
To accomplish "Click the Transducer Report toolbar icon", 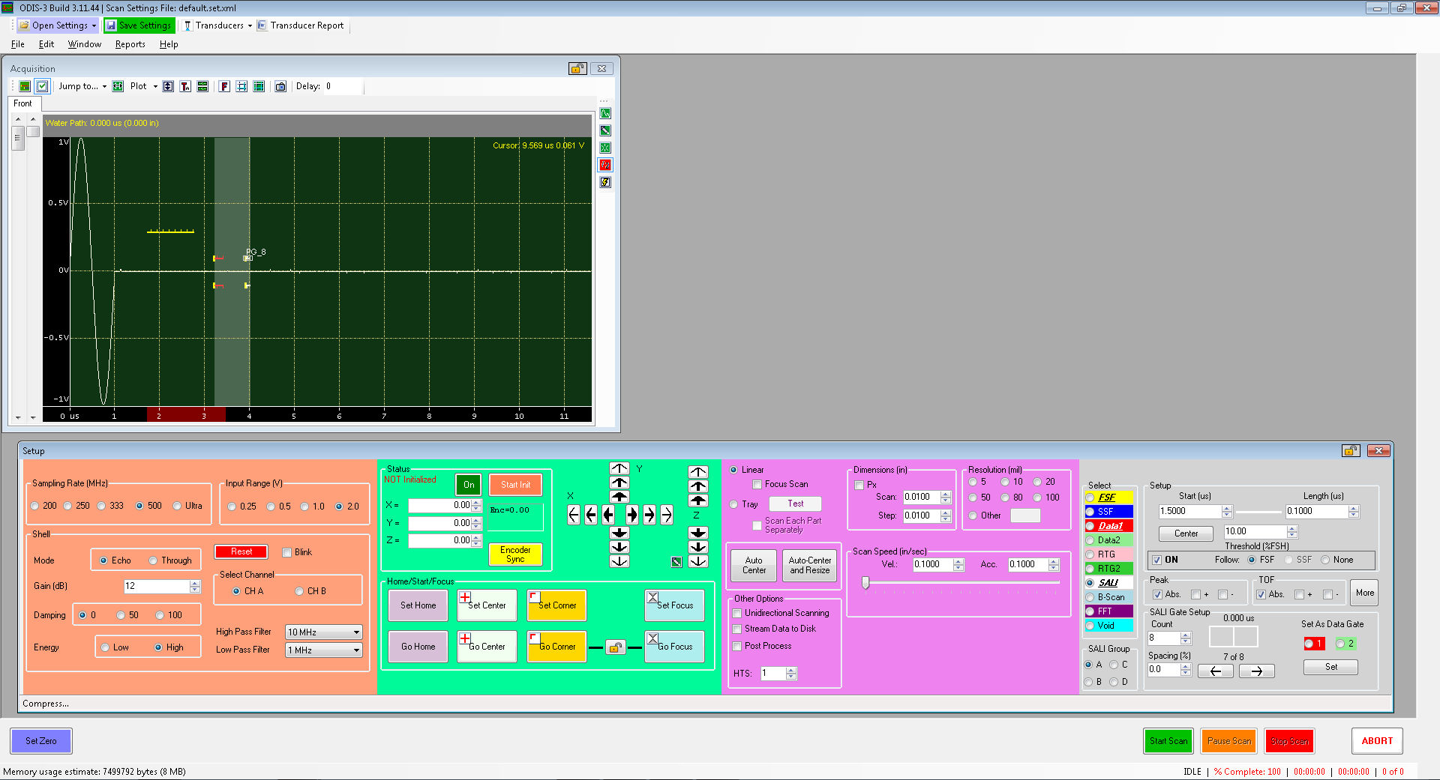I will click(x=262, y=25).
